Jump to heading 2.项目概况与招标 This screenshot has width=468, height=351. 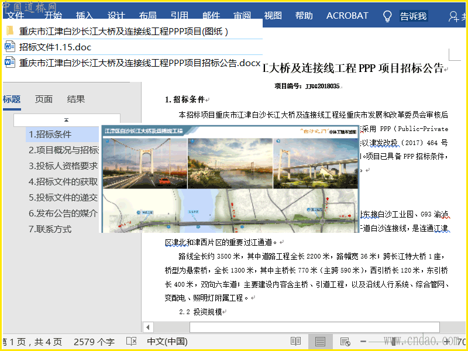click(64, 150)
